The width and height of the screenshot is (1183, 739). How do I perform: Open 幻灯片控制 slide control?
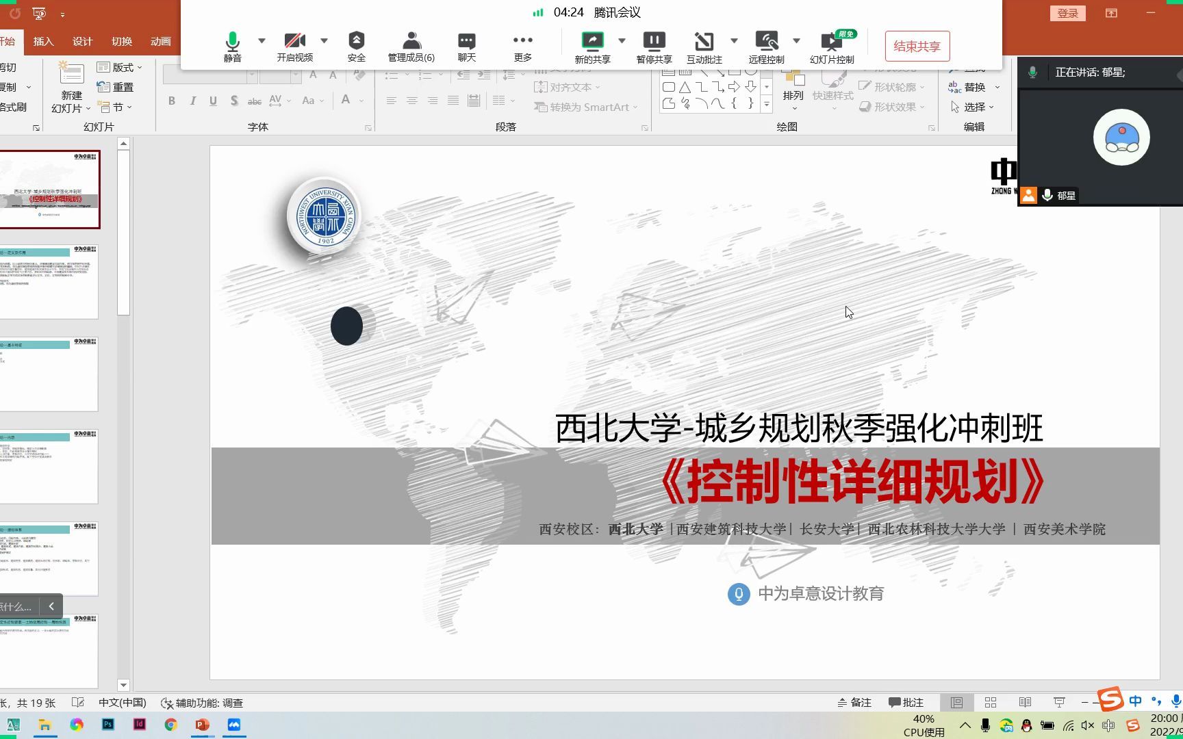pyautogui.click(x=832, y=46)
